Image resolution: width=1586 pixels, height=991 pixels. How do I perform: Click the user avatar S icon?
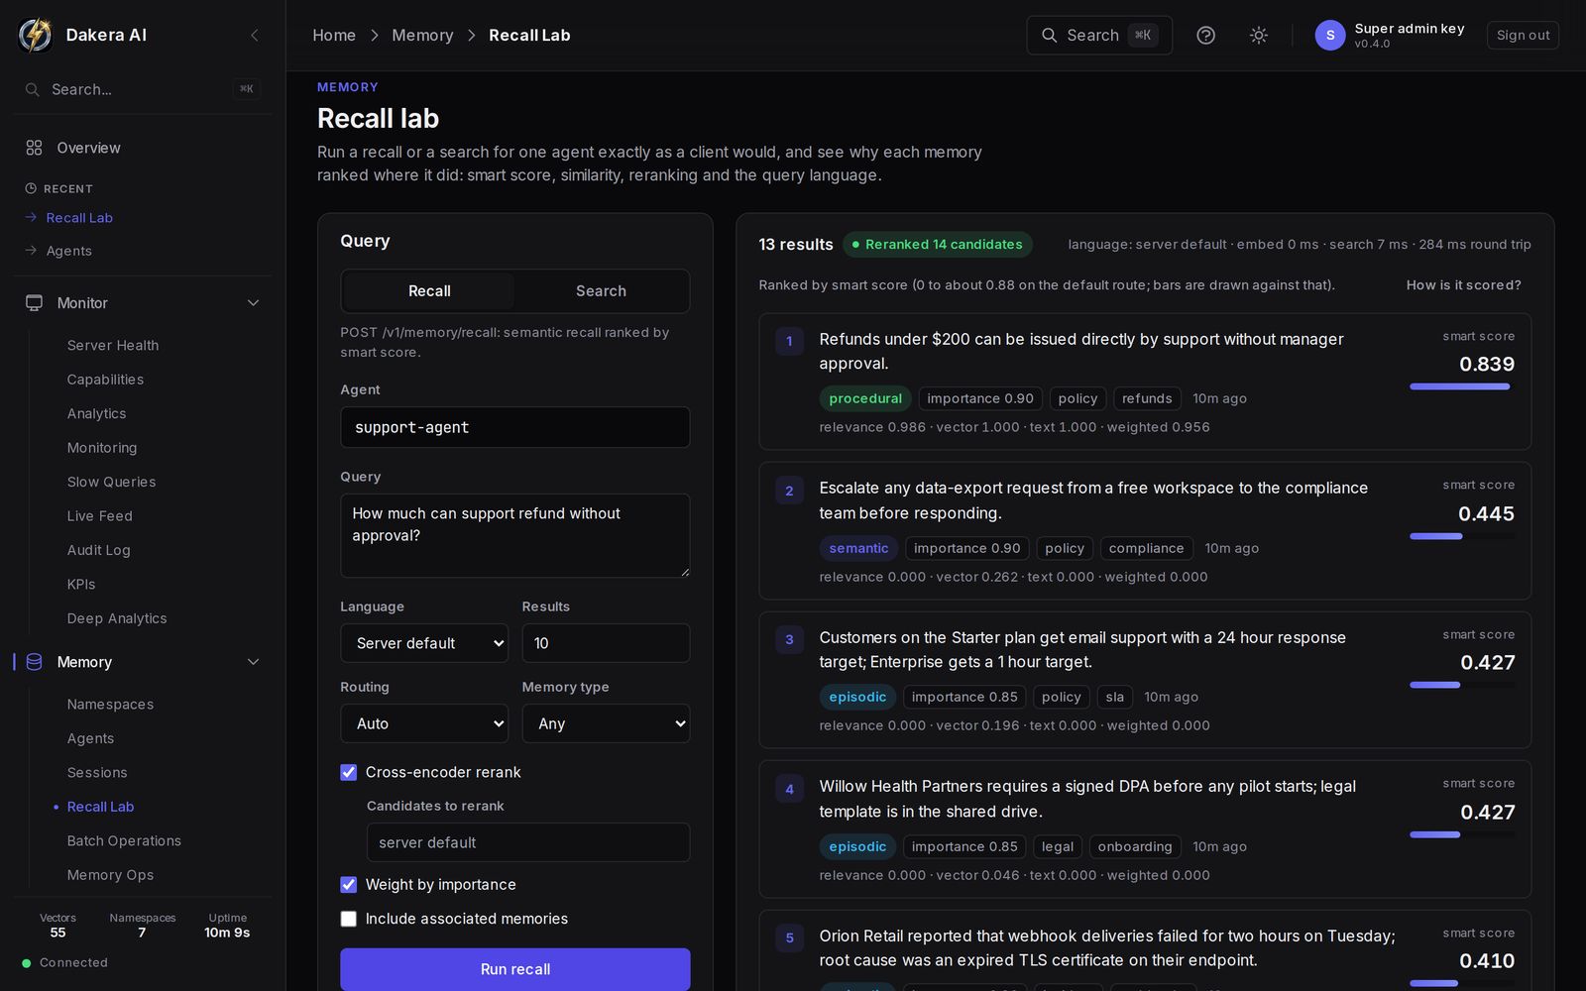pos(1330,35)
